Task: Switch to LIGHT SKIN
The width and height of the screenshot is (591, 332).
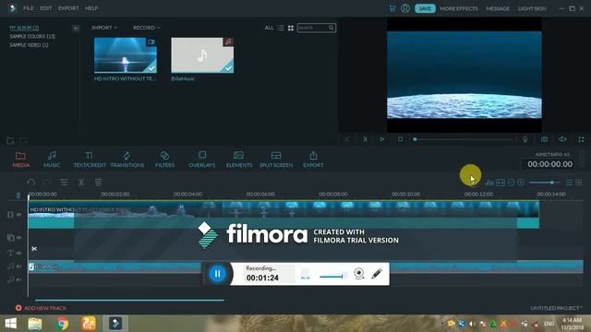Action: (x=532, y=8)
